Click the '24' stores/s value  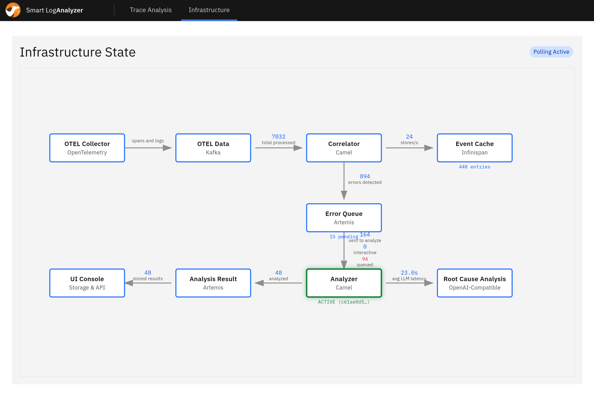pos(409,137)
